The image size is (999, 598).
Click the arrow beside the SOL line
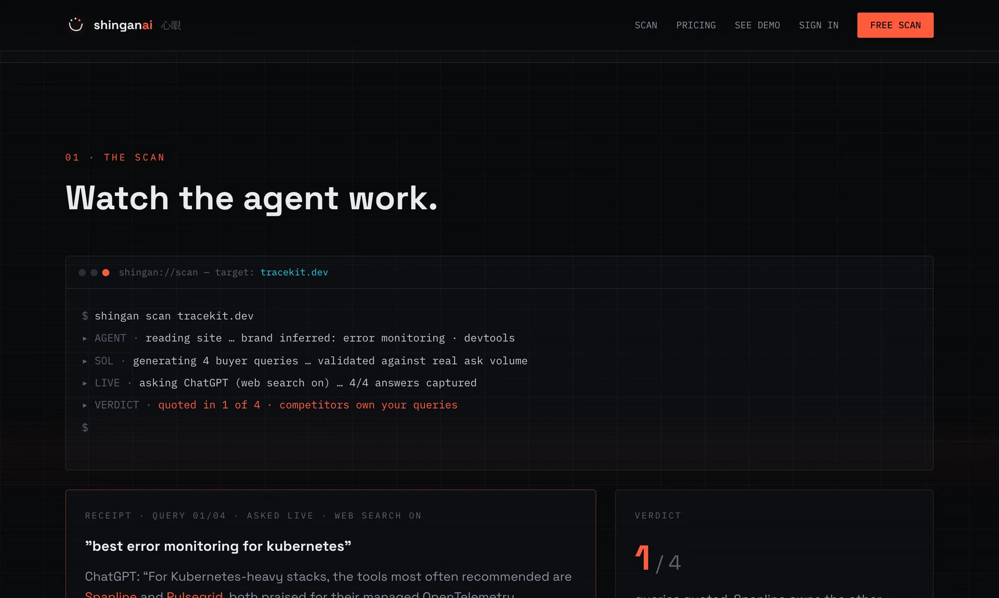coord(85,361)
